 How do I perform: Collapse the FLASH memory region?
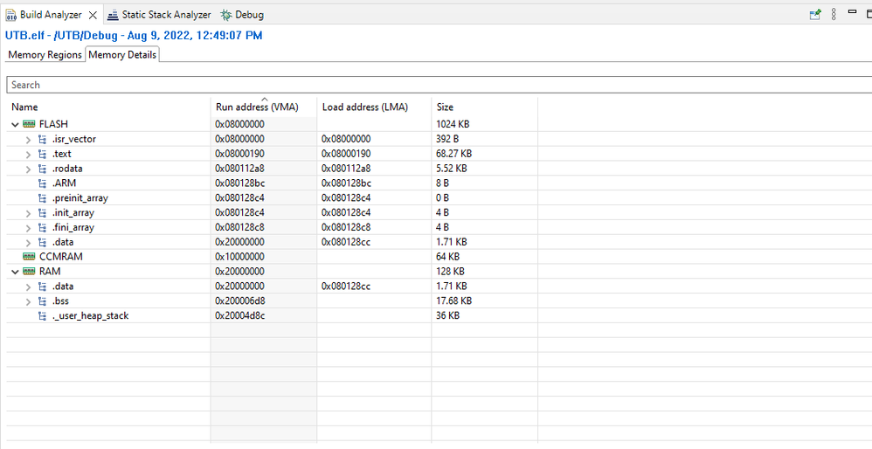point(15,124)
